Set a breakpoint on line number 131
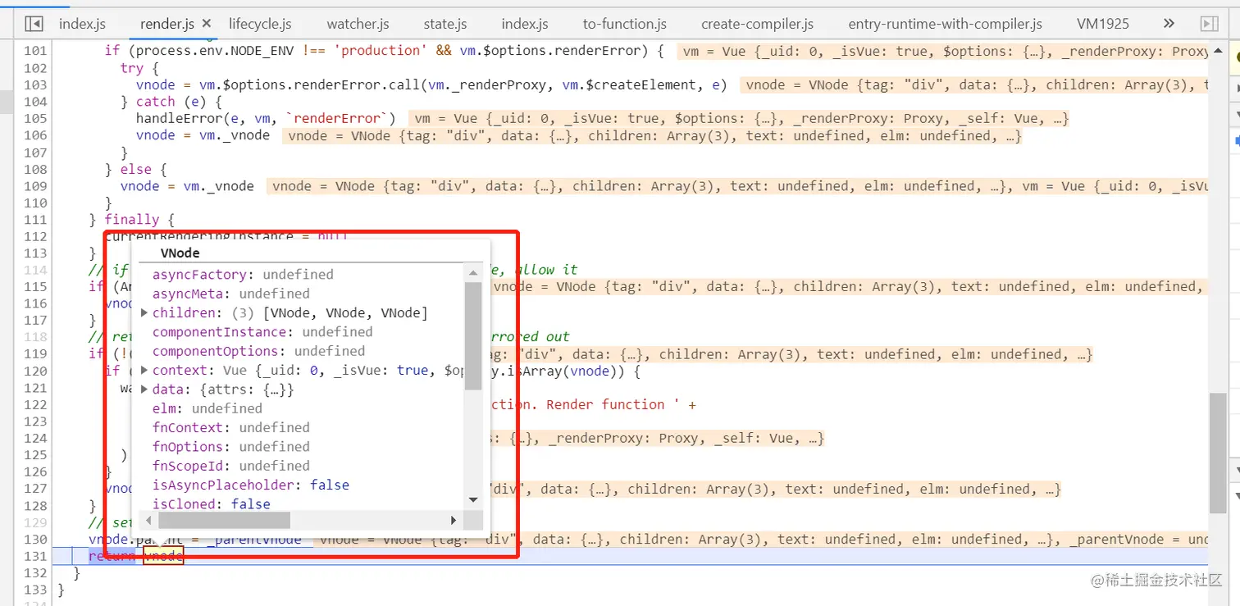 [35, 556]
